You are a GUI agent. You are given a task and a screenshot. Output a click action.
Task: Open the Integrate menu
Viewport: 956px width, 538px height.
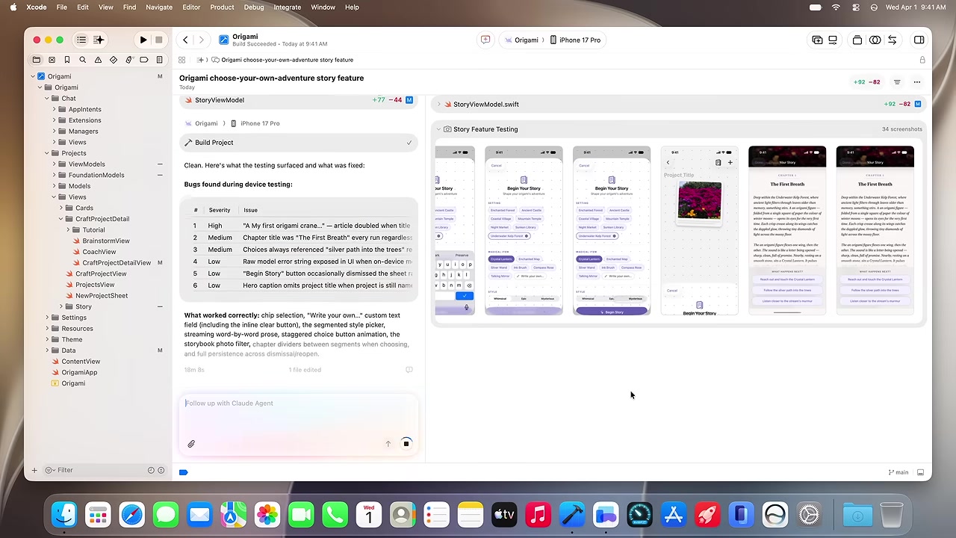(x=287, y=7)
